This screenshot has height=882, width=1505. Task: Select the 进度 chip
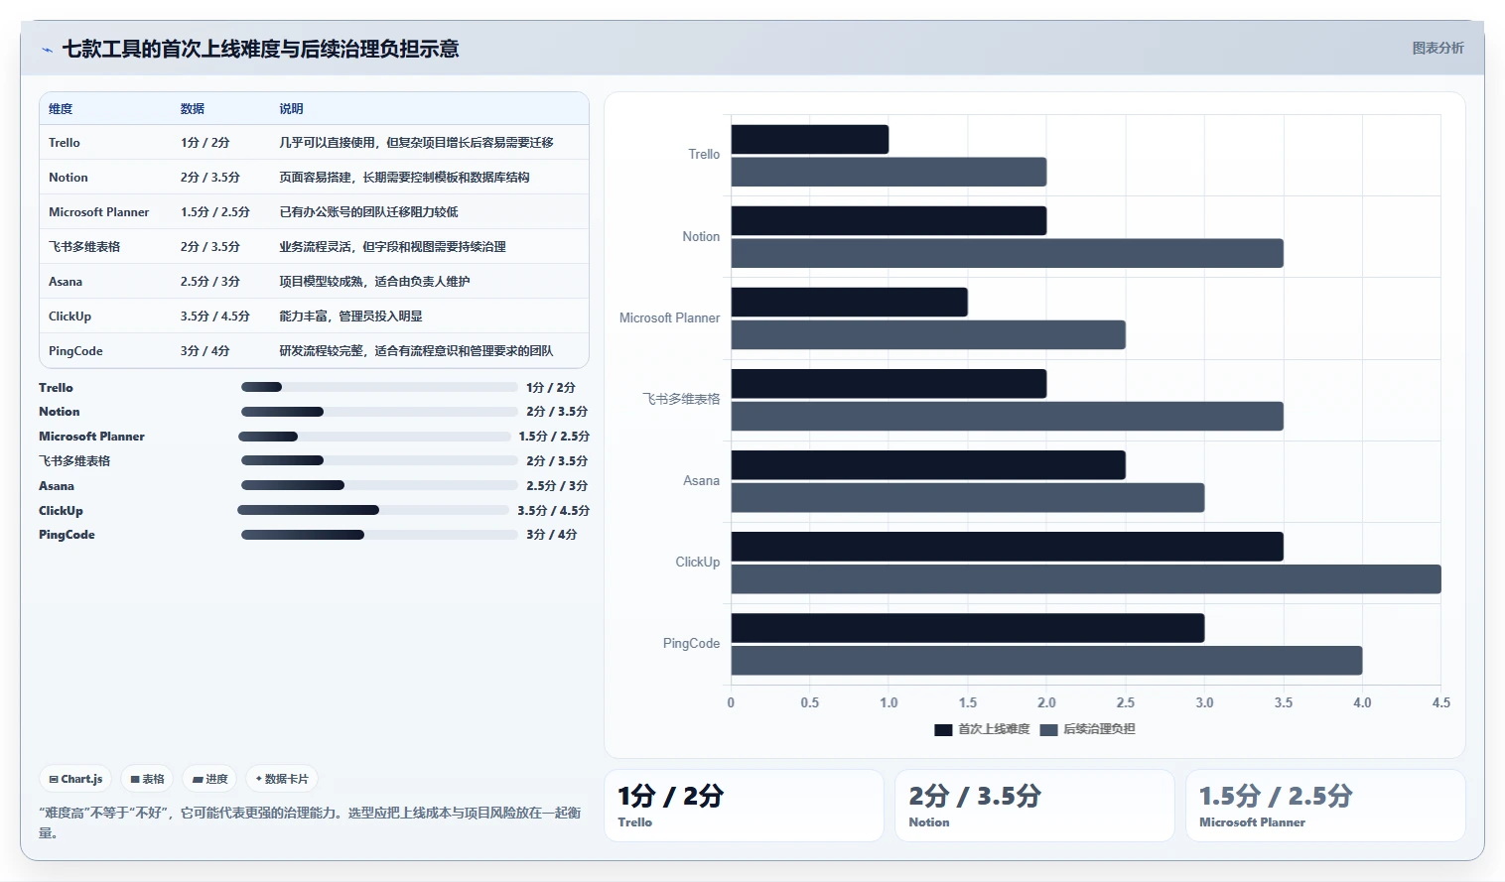(210, 779)
